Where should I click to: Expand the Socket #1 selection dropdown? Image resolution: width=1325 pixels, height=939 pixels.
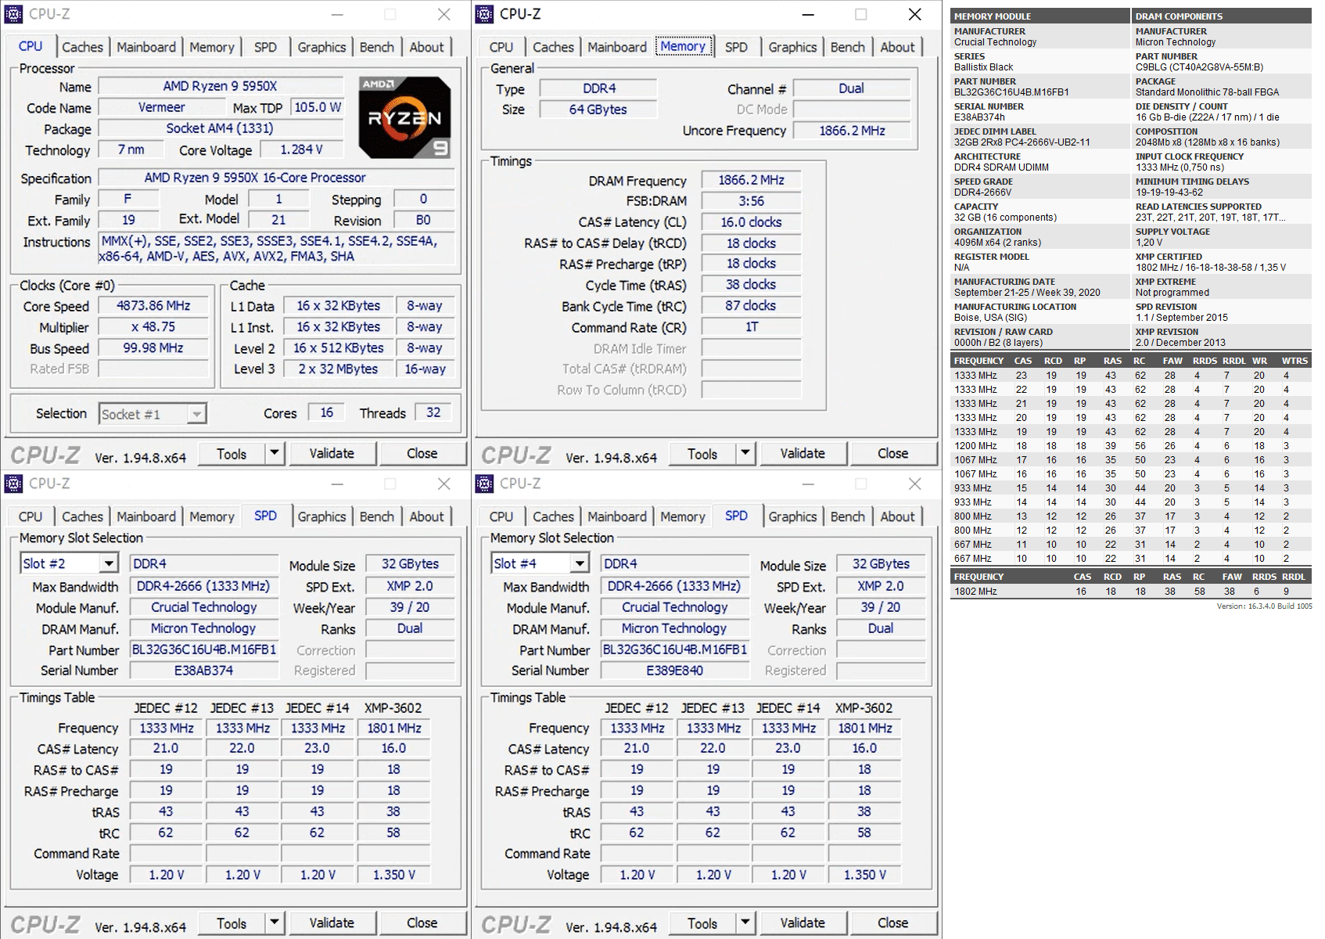pos(197,414)
